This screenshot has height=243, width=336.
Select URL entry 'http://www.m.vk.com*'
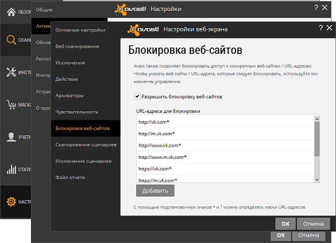click(225, 157)
